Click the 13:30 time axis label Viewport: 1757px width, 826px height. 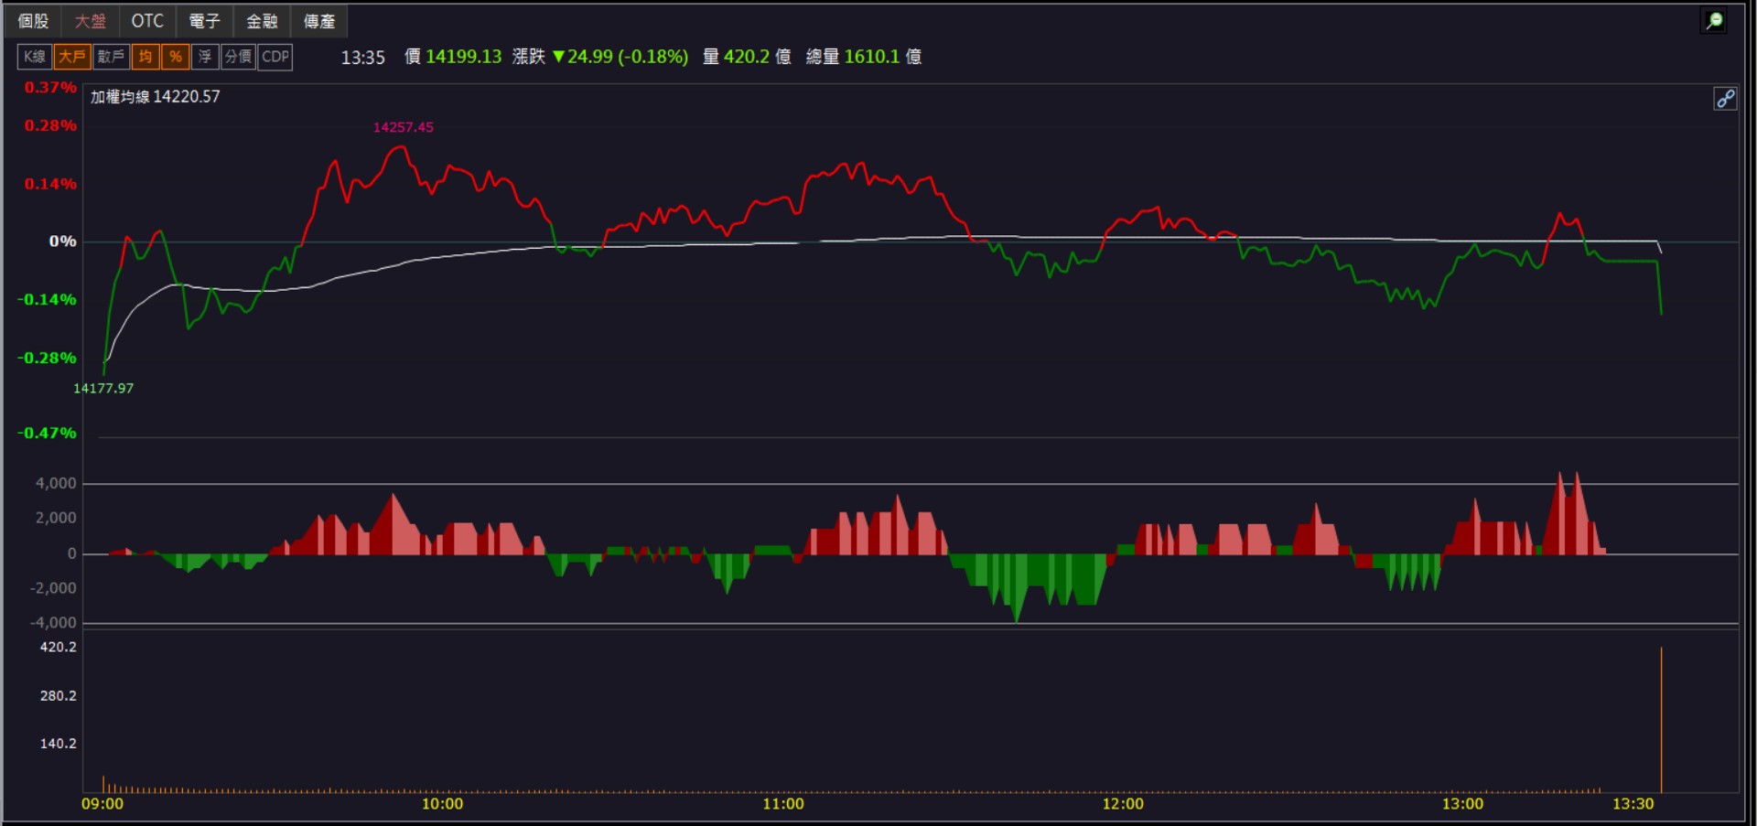tap(1633, 804)
